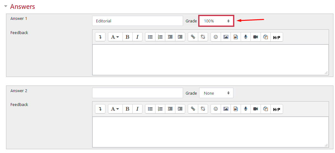The image size is (335, 153).
Task: Open Answer 2 Grade dropdown showing None
Action: point(216,93)
